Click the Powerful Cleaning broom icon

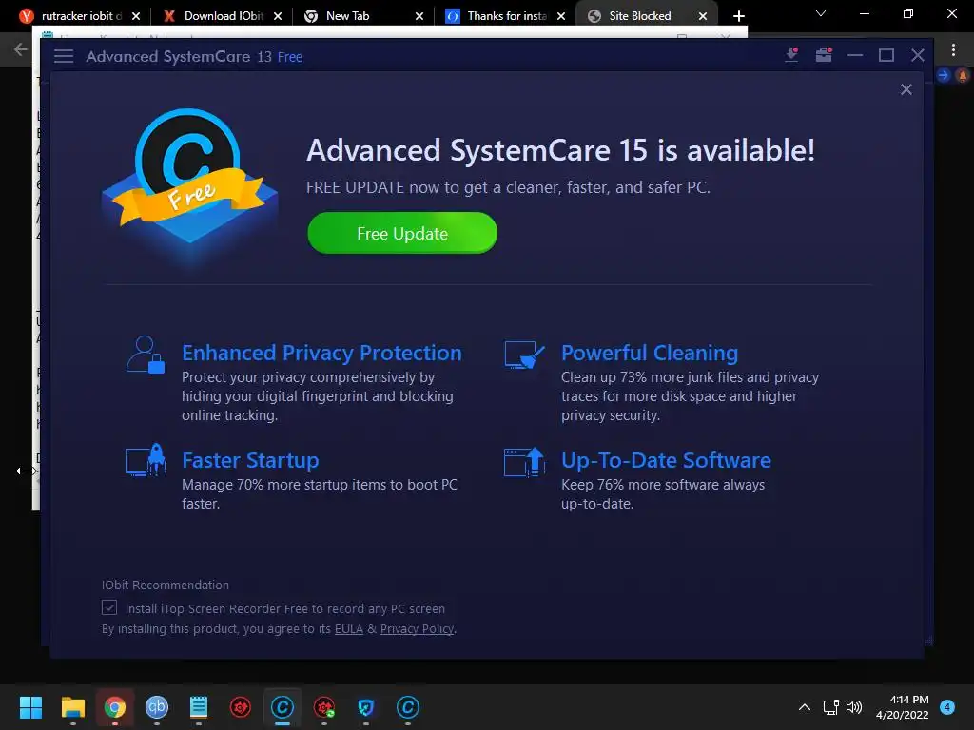[x=524, y=355]
